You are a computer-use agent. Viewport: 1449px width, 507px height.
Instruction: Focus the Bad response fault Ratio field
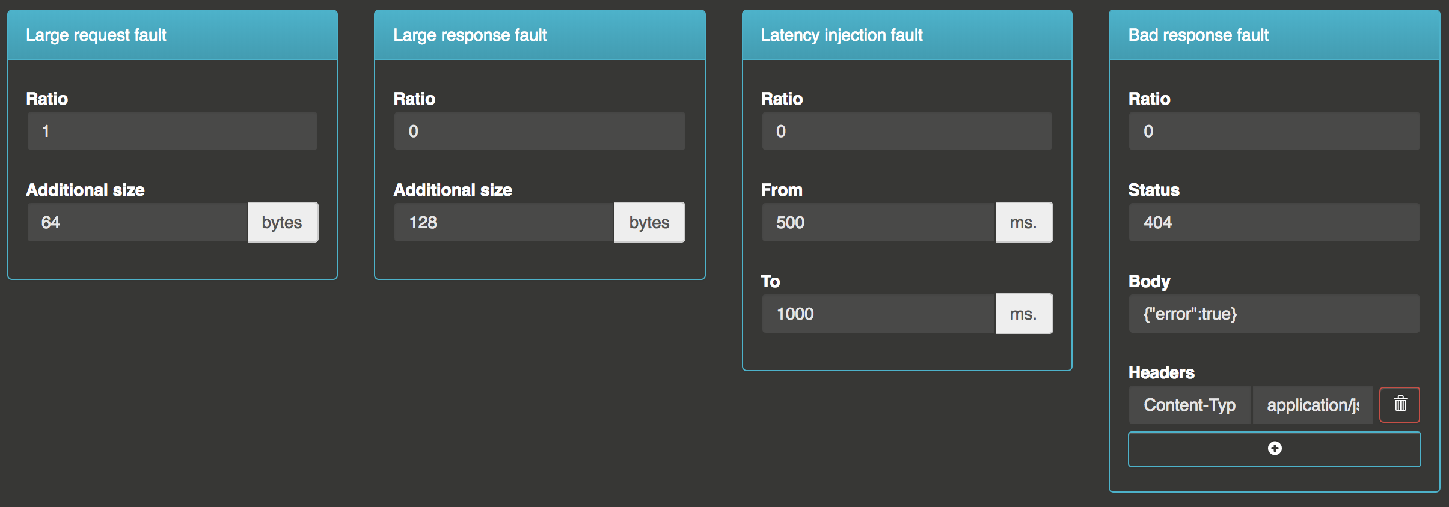coord(1274,131)
